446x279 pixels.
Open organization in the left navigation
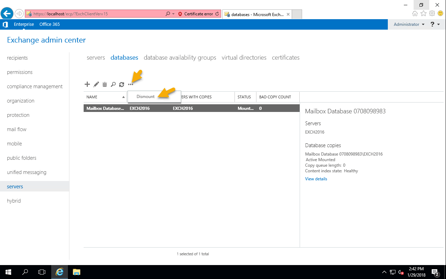pos(21,101)
